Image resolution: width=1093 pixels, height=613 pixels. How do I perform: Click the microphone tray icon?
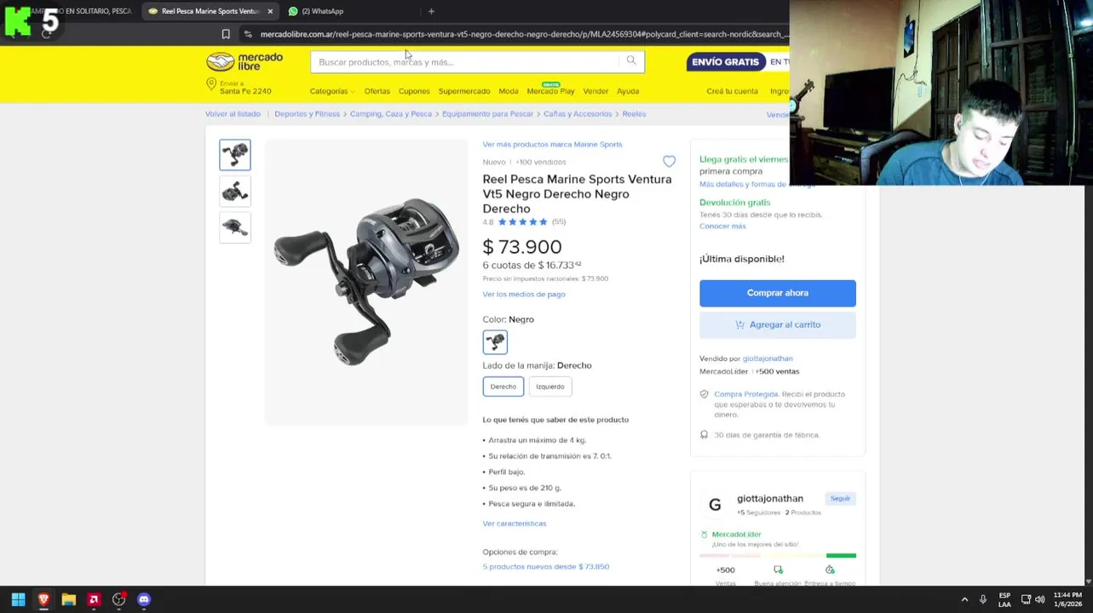click(983, 599)
